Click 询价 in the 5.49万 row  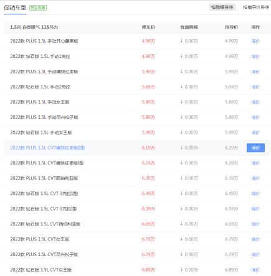click(x=255, y=72)
